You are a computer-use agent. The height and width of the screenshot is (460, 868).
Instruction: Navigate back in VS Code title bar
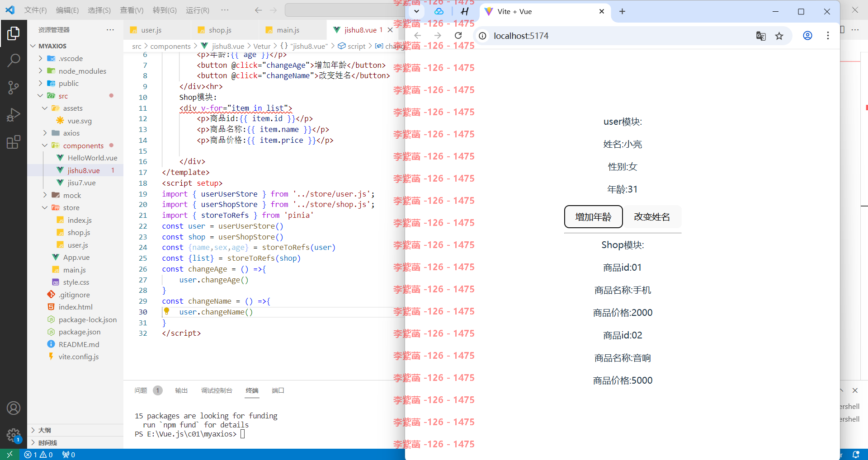[258, 10]
